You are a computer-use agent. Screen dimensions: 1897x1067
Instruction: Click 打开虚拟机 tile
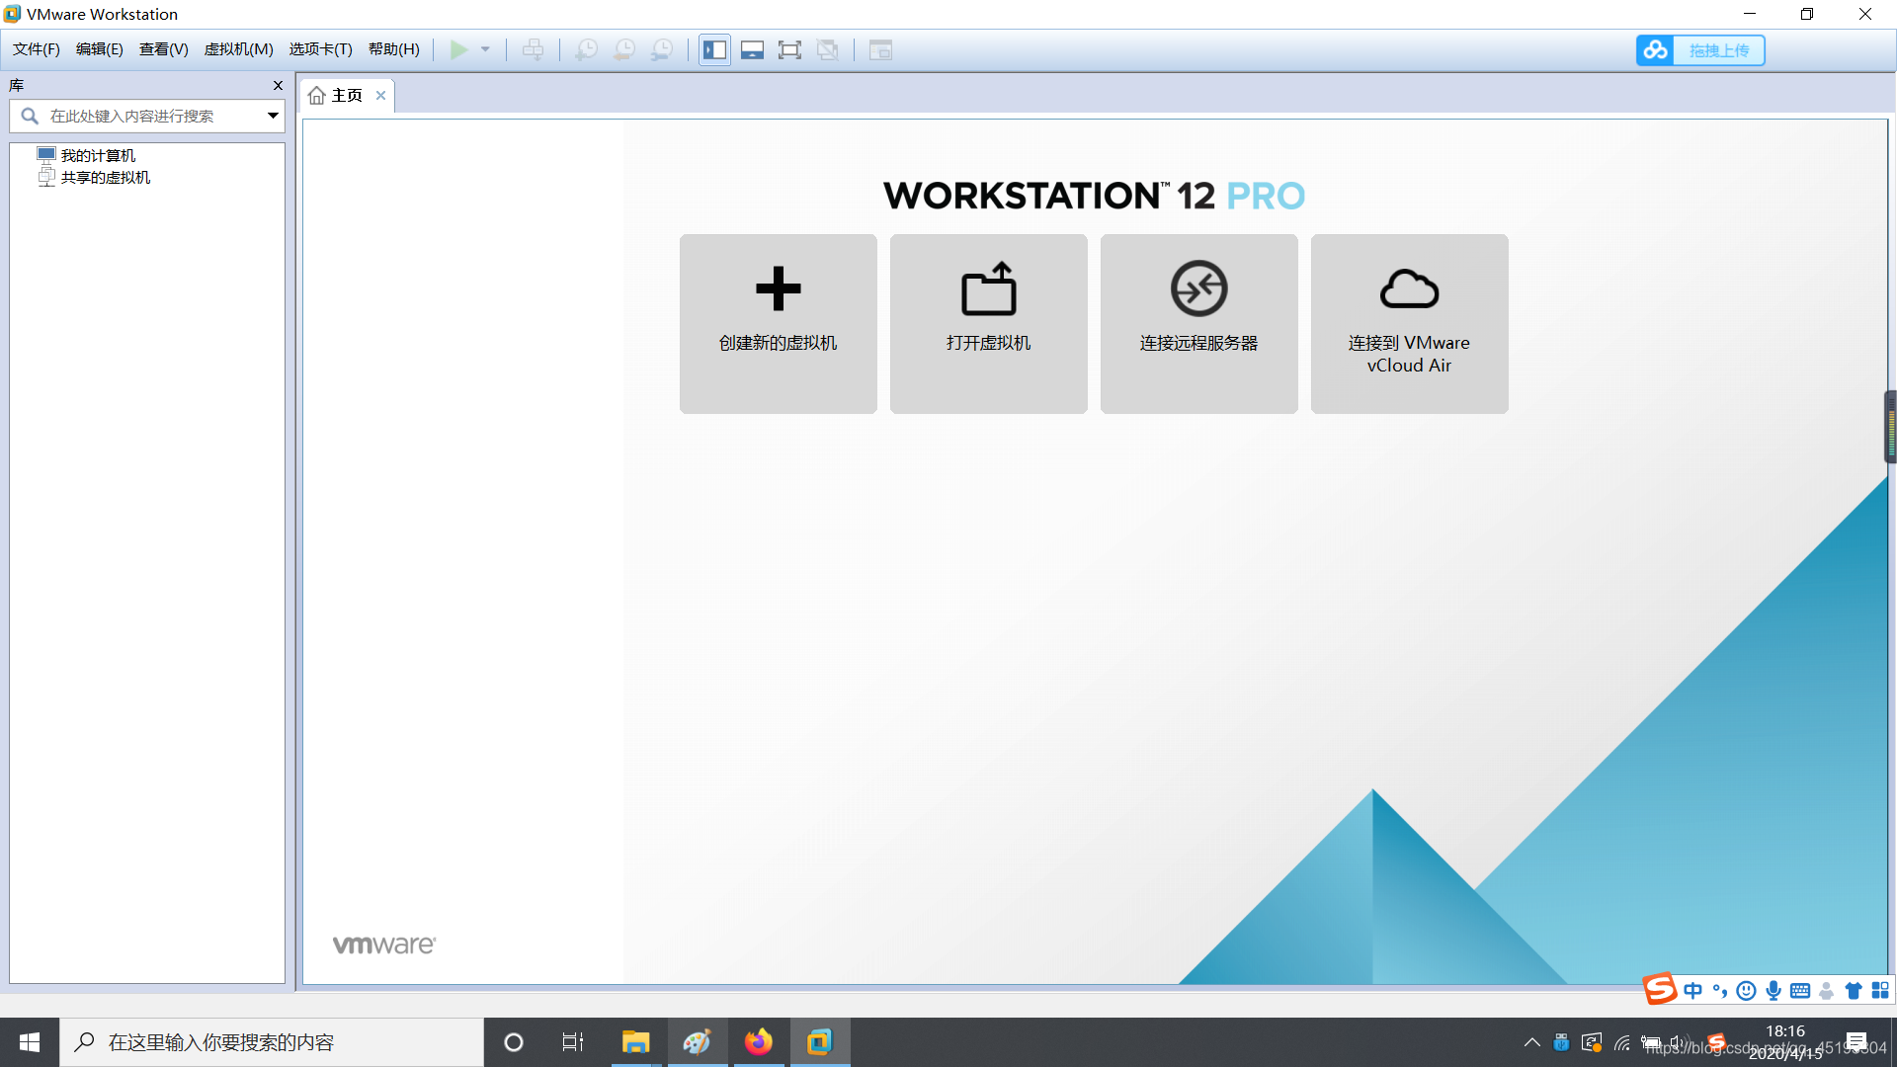[x=989, y=323]
